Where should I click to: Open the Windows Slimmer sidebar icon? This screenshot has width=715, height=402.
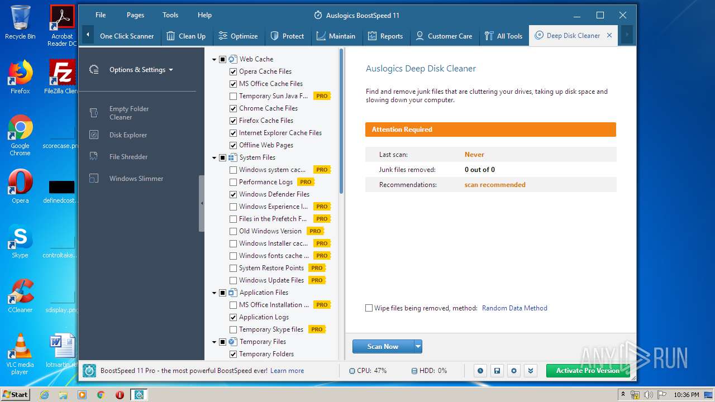pyautogui.click(x=94, y=178)
